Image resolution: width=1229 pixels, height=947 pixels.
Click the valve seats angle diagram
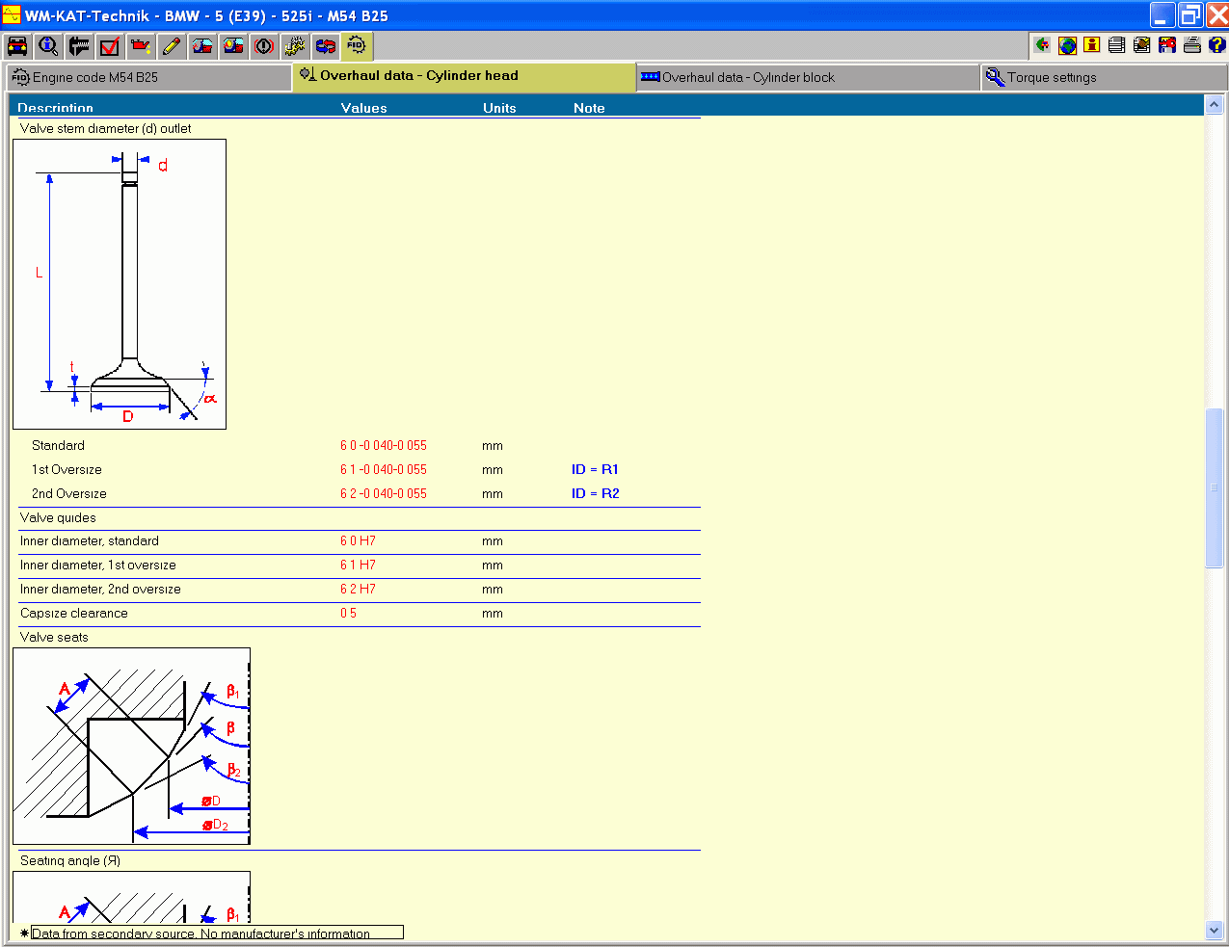[x=131, y=747]
